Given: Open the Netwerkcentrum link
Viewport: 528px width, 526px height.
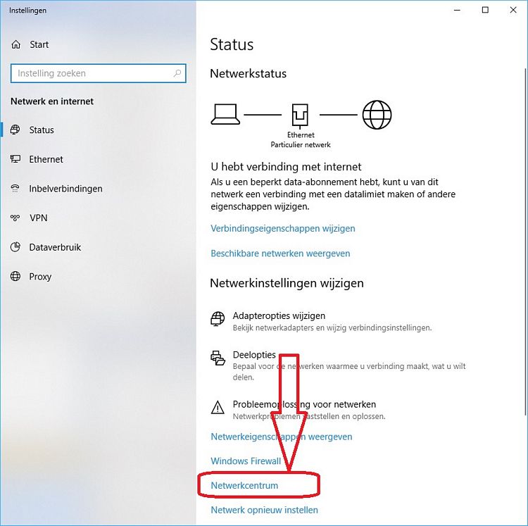Looking at the screenshot, I should (x=244, y=485).
